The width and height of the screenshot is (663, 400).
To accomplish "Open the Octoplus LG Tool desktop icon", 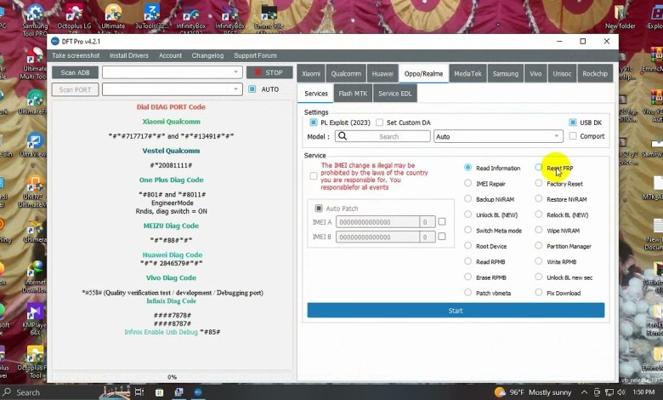I will [x=75, y=18].
